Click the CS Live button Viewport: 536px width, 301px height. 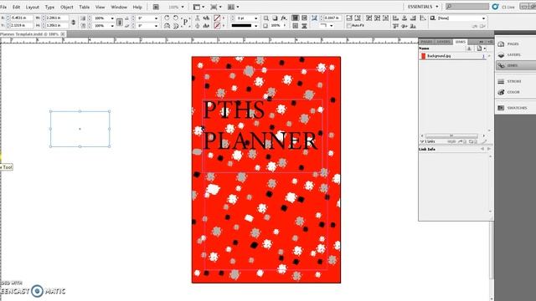503,7
